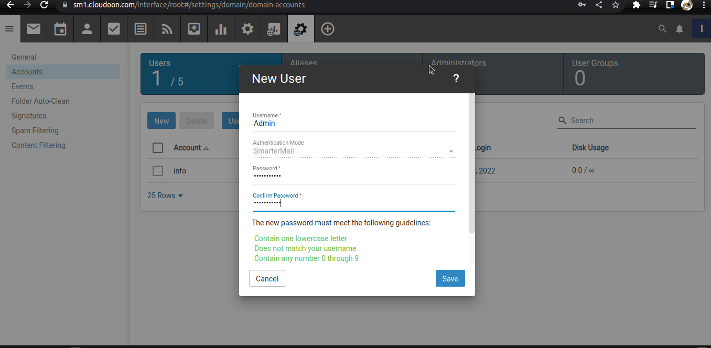Open the File Storage icon

[193, 28]
